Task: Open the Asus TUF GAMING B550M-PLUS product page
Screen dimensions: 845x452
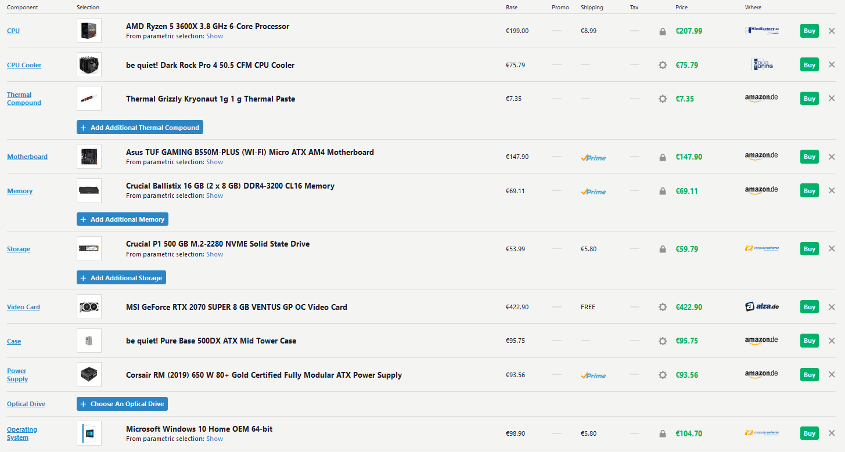Action: 250,152
